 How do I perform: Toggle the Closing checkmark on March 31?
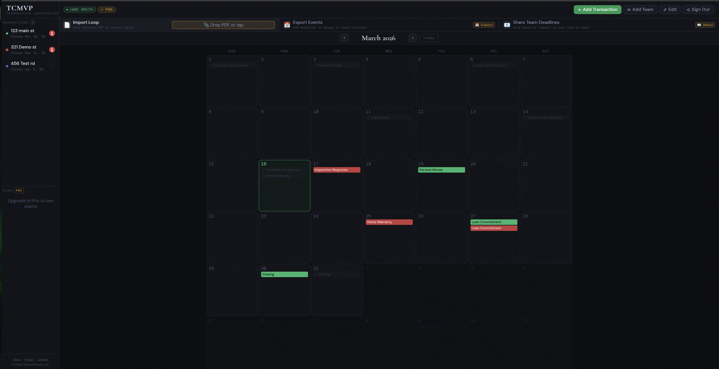(316, 274)
